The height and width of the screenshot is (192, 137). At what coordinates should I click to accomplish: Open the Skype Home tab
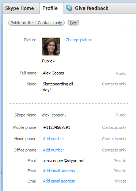point(21,8)
